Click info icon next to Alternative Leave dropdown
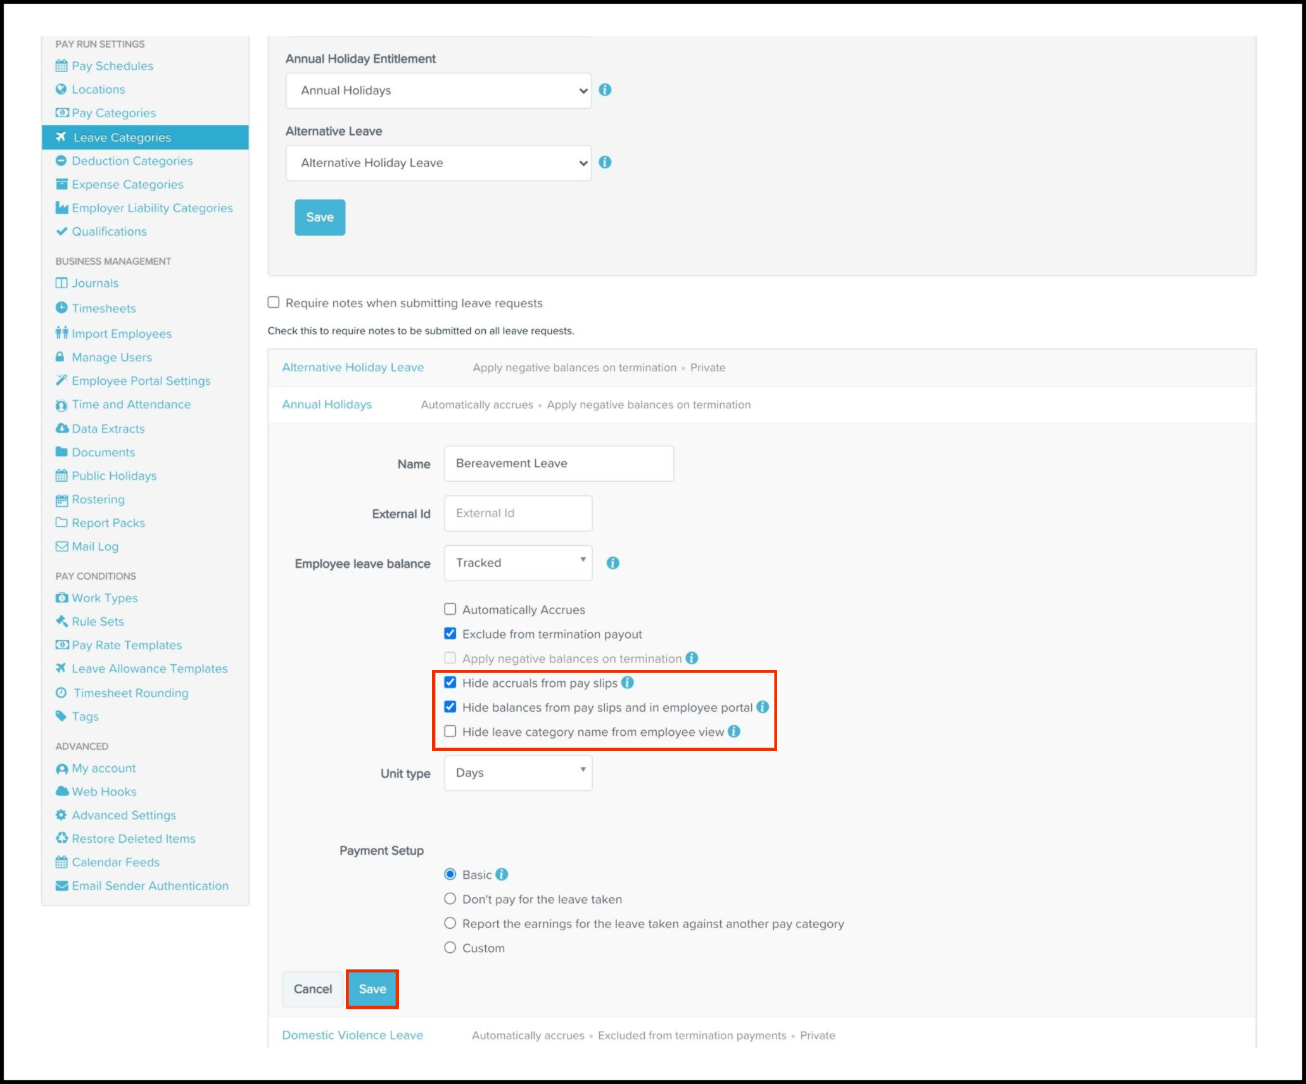This screenshot has height=1084, width=1306. tap(605, 163)
